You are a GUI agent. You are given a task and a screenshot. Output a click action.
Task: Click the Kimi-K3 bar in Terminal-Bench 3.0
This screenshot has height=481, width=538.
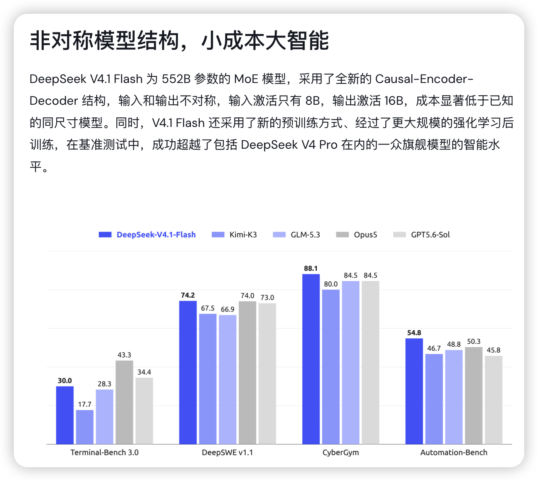point(85,427)
